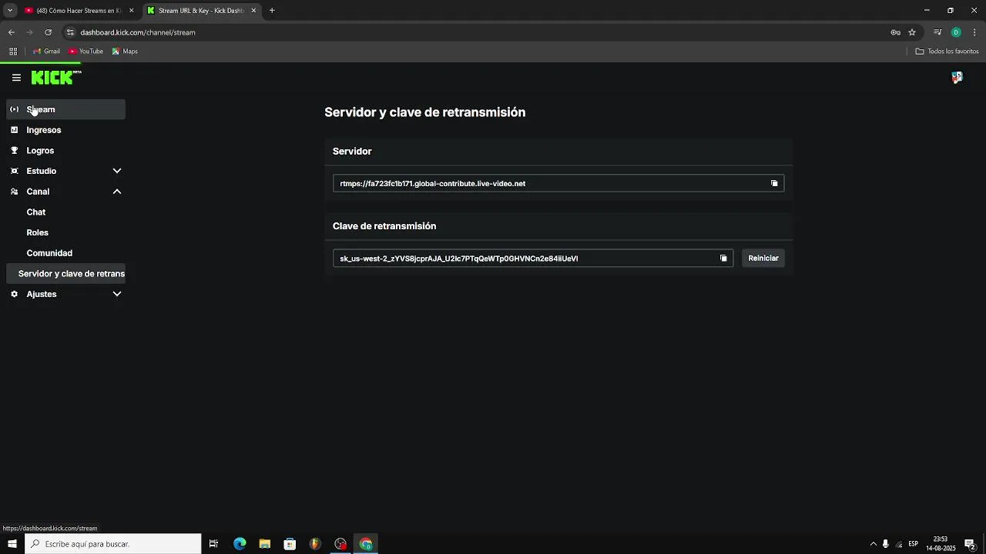Open the apps grid in bookmarks bar
This screenshot has width=986, height=554.
(13, 52)
